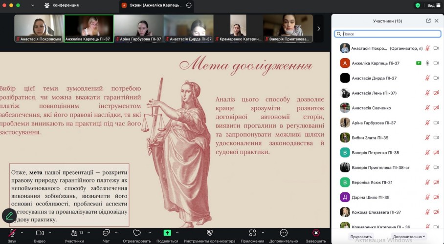The width and height of the screenshot is (444, 244).
Task: Toggle the Видео camera button
Action: pos(40,233)
